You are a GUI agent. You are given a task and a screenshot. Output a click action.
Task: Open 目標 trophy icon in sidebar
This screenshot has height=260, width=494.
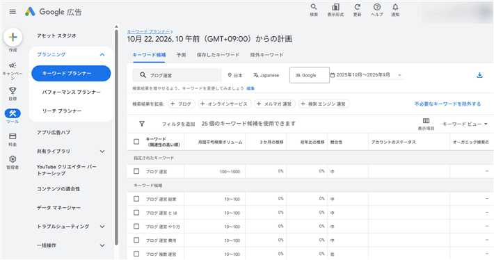click(13, 90)
